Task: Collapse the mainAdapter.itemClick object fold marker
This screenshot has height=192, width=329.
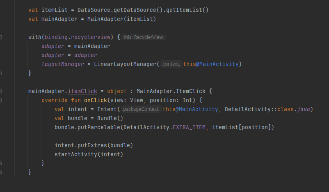Action: click(1, 91)
